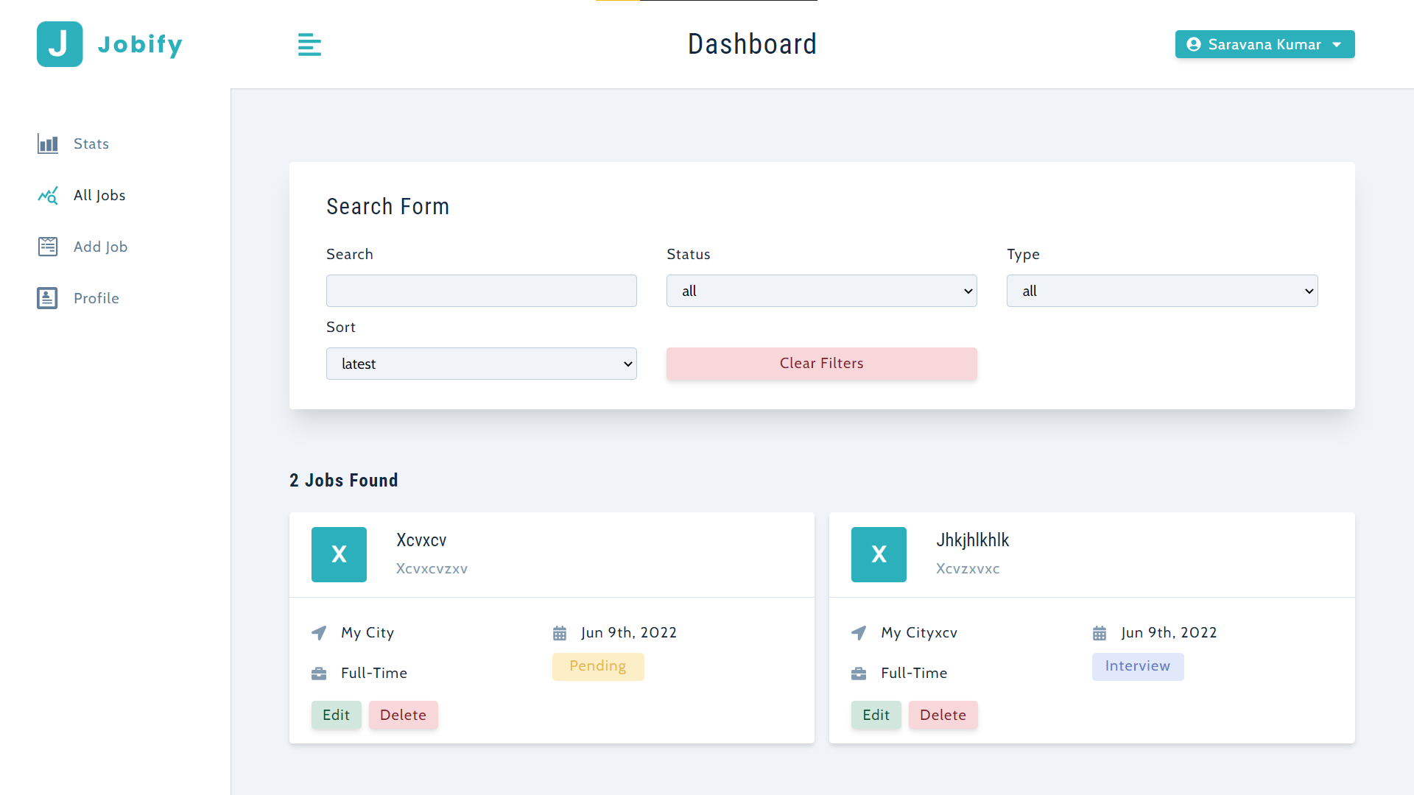Open the Type filter dropdown
Image resolution: width=1414 pixels, height=795 pixels.
pos(1161,291)
